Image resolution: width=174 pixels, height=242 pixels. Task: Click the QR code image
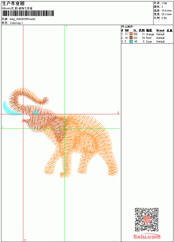[146, 219]
